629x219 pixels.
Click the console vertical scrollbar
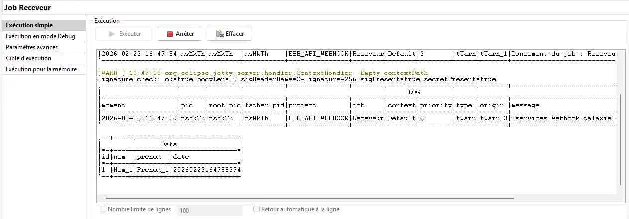coord(621,139)
